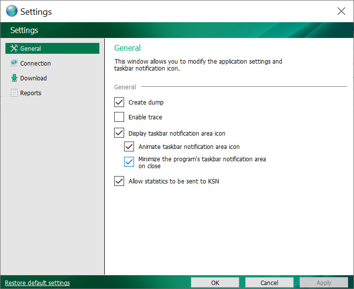The image size is (354, 289).
Task: Click the Apply button
Action: click(x=324, y=283)
